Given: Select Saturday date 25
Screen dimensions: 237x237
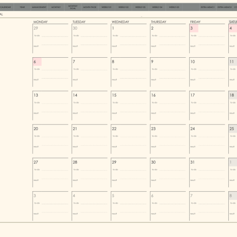Looking at the screenshot, I should 232,129.
